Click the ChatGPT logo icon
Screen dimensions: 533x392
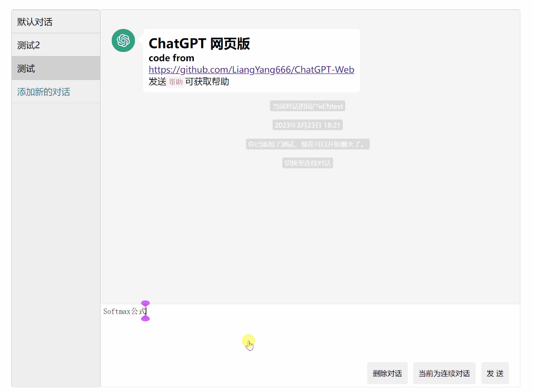(123, 41)
